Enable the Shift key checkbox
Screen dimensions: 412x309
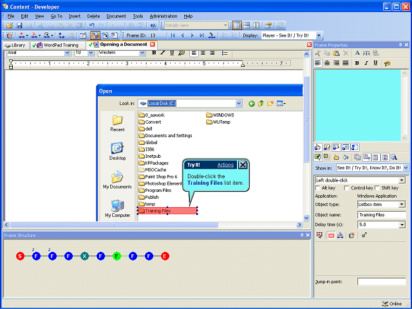[377, 188]
